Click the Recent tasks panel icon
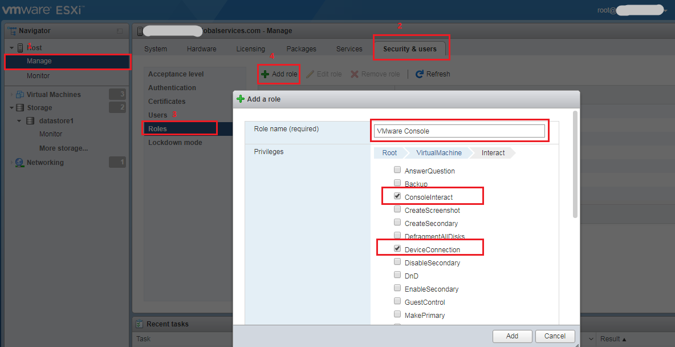The image size is (675, 347). (139, 324)
